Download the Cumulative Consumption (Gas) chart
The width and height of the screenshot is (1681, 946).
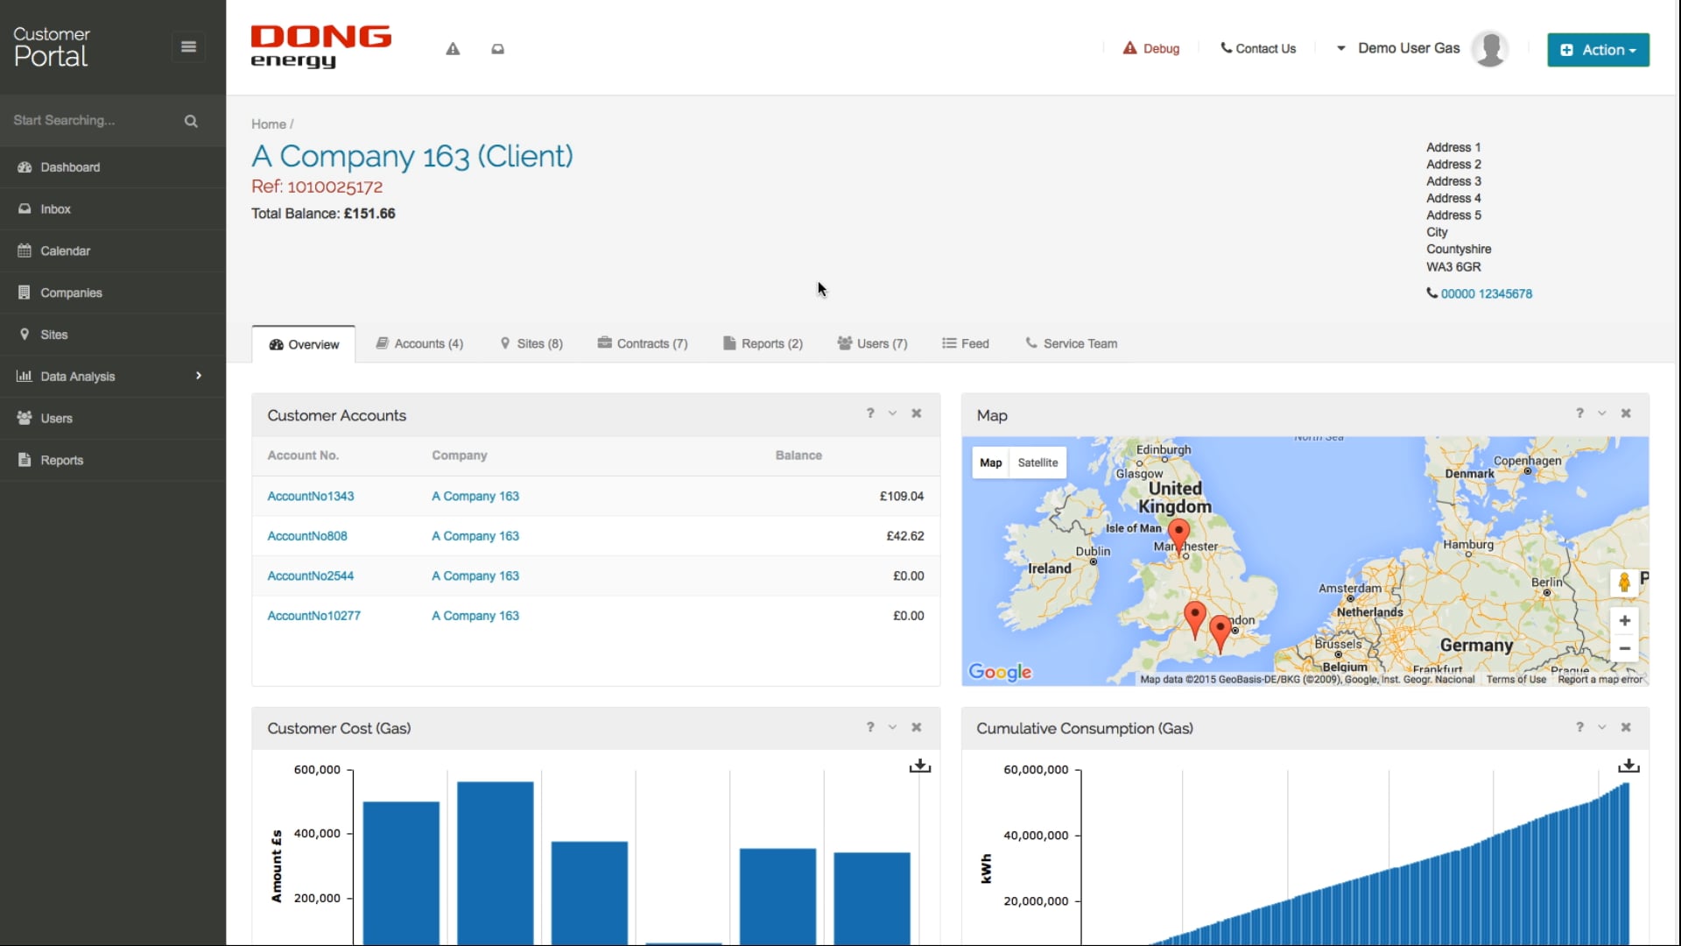[1628, 765]
